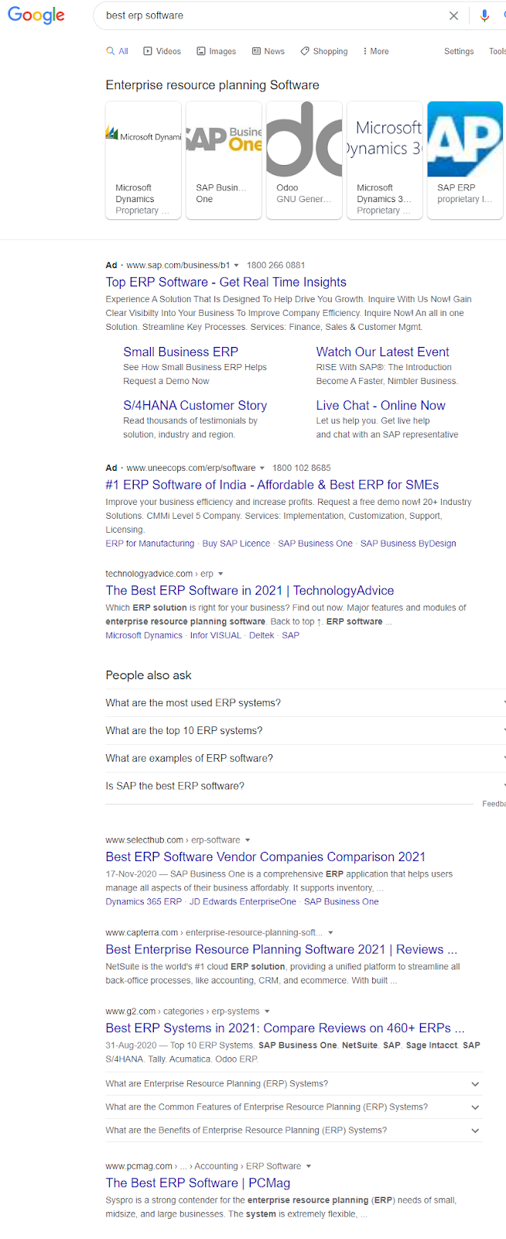Follow the JD Edwards EnterpriseOne sublink
Image resolution: width=506 pixels, height=1239 pixels.
click(243, 901)
